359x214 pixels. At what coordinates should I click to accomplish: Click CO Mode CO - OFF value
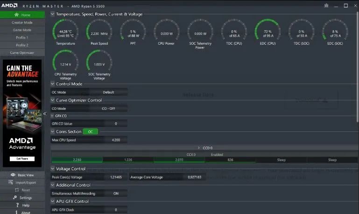pyautogui.click(x=108, y=108)
